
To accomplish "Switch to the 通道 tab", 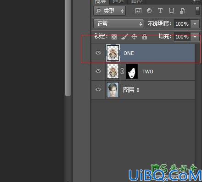I will point(118,1).
